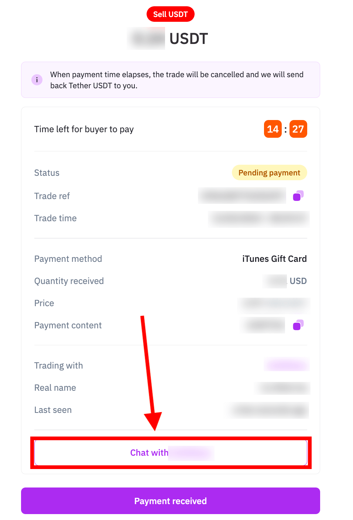Select the blurred Trade ref value

(x=242, y=196)
